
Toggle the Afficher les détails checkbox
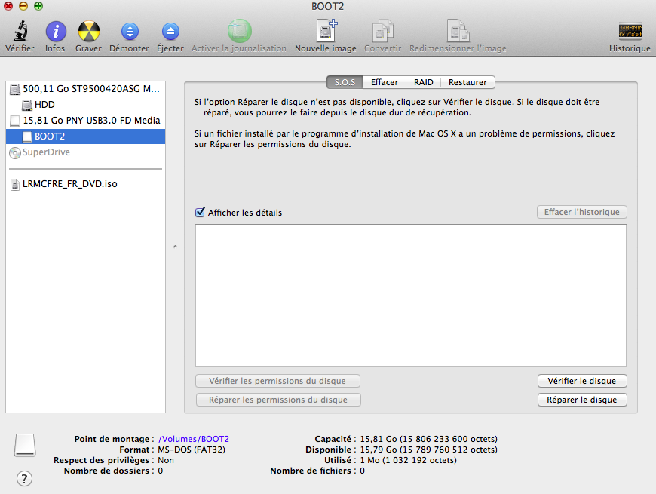pos(201,213)
